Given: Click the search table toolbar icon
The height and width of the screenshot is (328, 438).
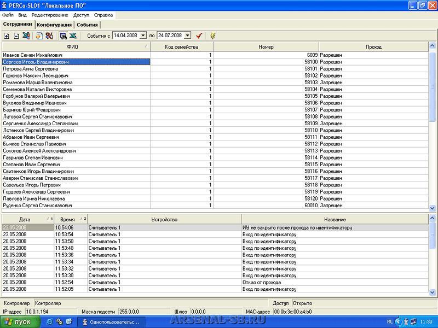Looking at the screenshot, I should (63, 36).
